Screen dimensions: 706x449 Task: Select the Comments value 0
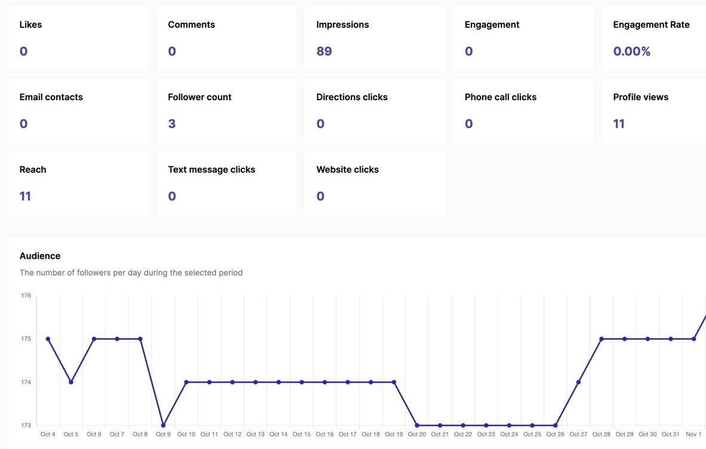171,51
